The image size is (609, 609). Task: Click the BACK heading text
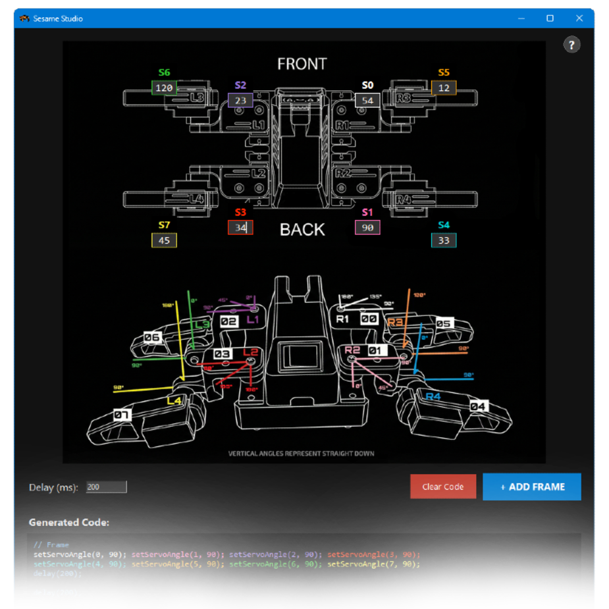click(302, 230)
